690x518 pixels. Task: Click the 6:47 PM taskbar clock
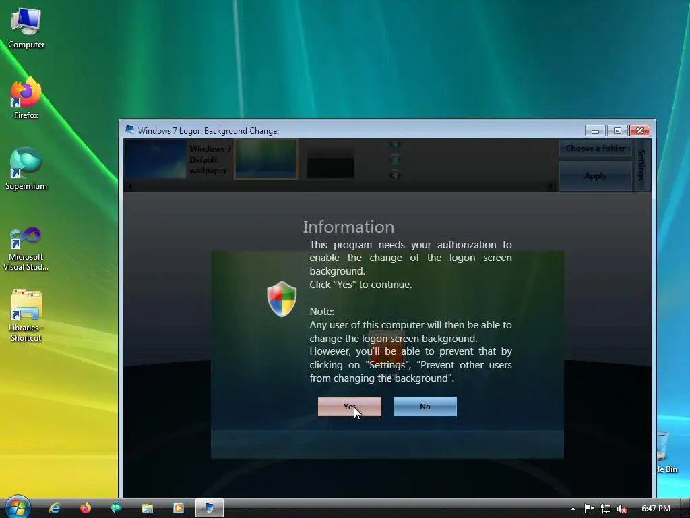656,509
